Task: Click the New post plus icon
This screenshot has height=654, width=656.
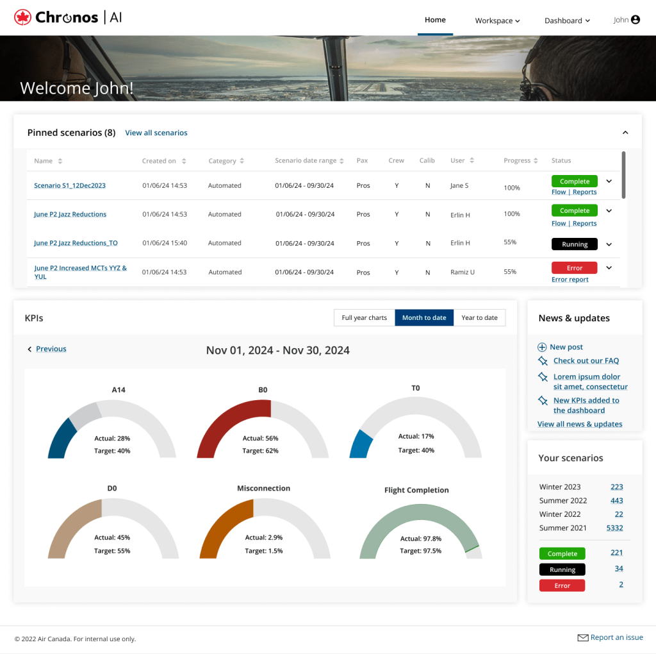Action: coord(542,347)
